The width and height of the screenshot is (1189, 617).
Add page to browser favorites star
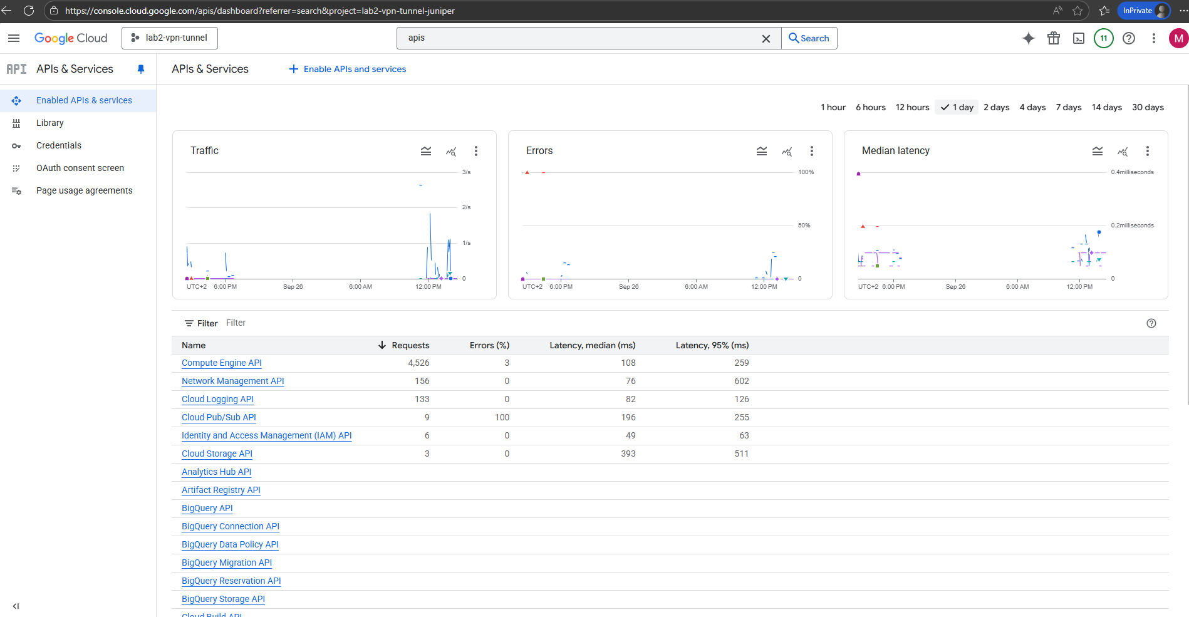pyautogui.click(x=1077, y=11)
